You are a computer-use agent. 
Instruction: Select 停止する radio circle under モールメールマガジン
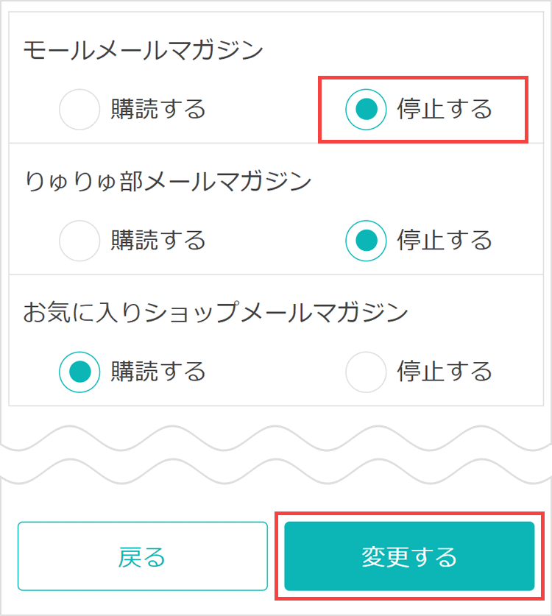tap(366, 109)
